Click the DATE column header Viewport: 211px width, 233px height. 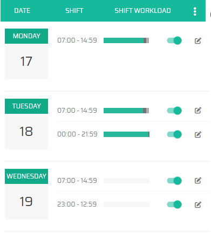[22, 11]
